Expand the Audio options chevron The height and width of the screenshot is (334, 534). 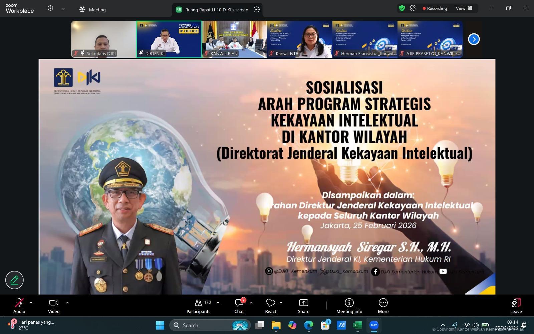(x=31, y=303)
